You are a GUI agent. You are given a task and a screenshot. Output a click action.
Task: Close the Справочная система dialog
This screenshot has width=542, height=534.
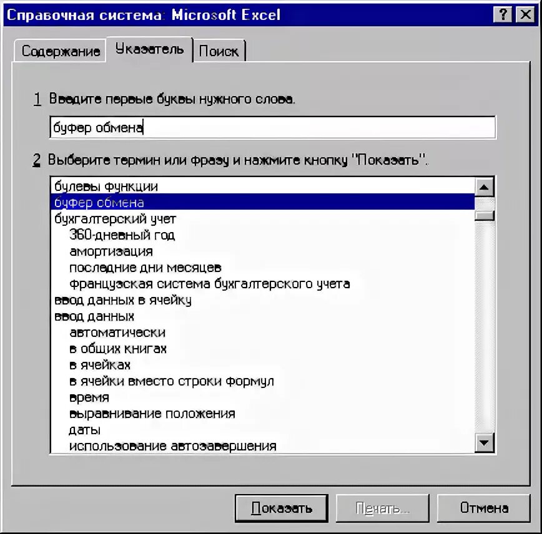coord(525,15)
